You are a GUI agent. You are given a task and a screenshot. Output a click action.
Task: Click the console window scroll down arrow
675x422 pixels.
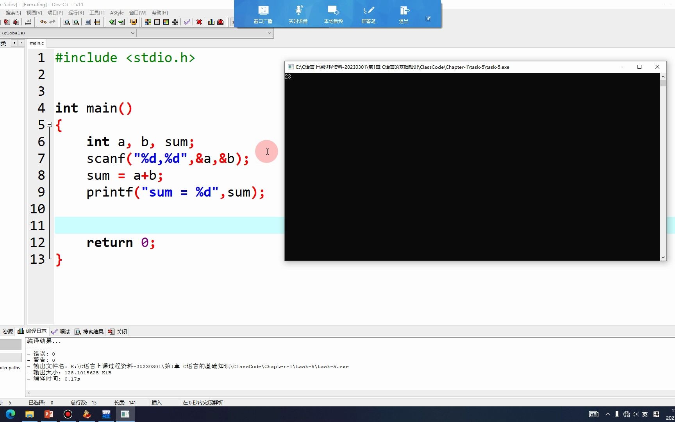click(663, 257)
